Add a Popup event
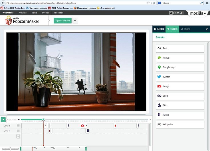 coord(180,58)
